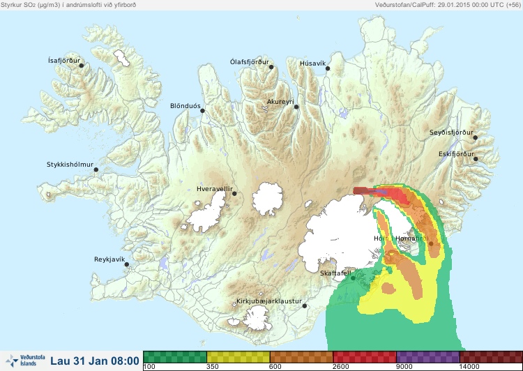
Task: Select the Kirkjubæjarklaustur marker dot
Action: (304, 306)
